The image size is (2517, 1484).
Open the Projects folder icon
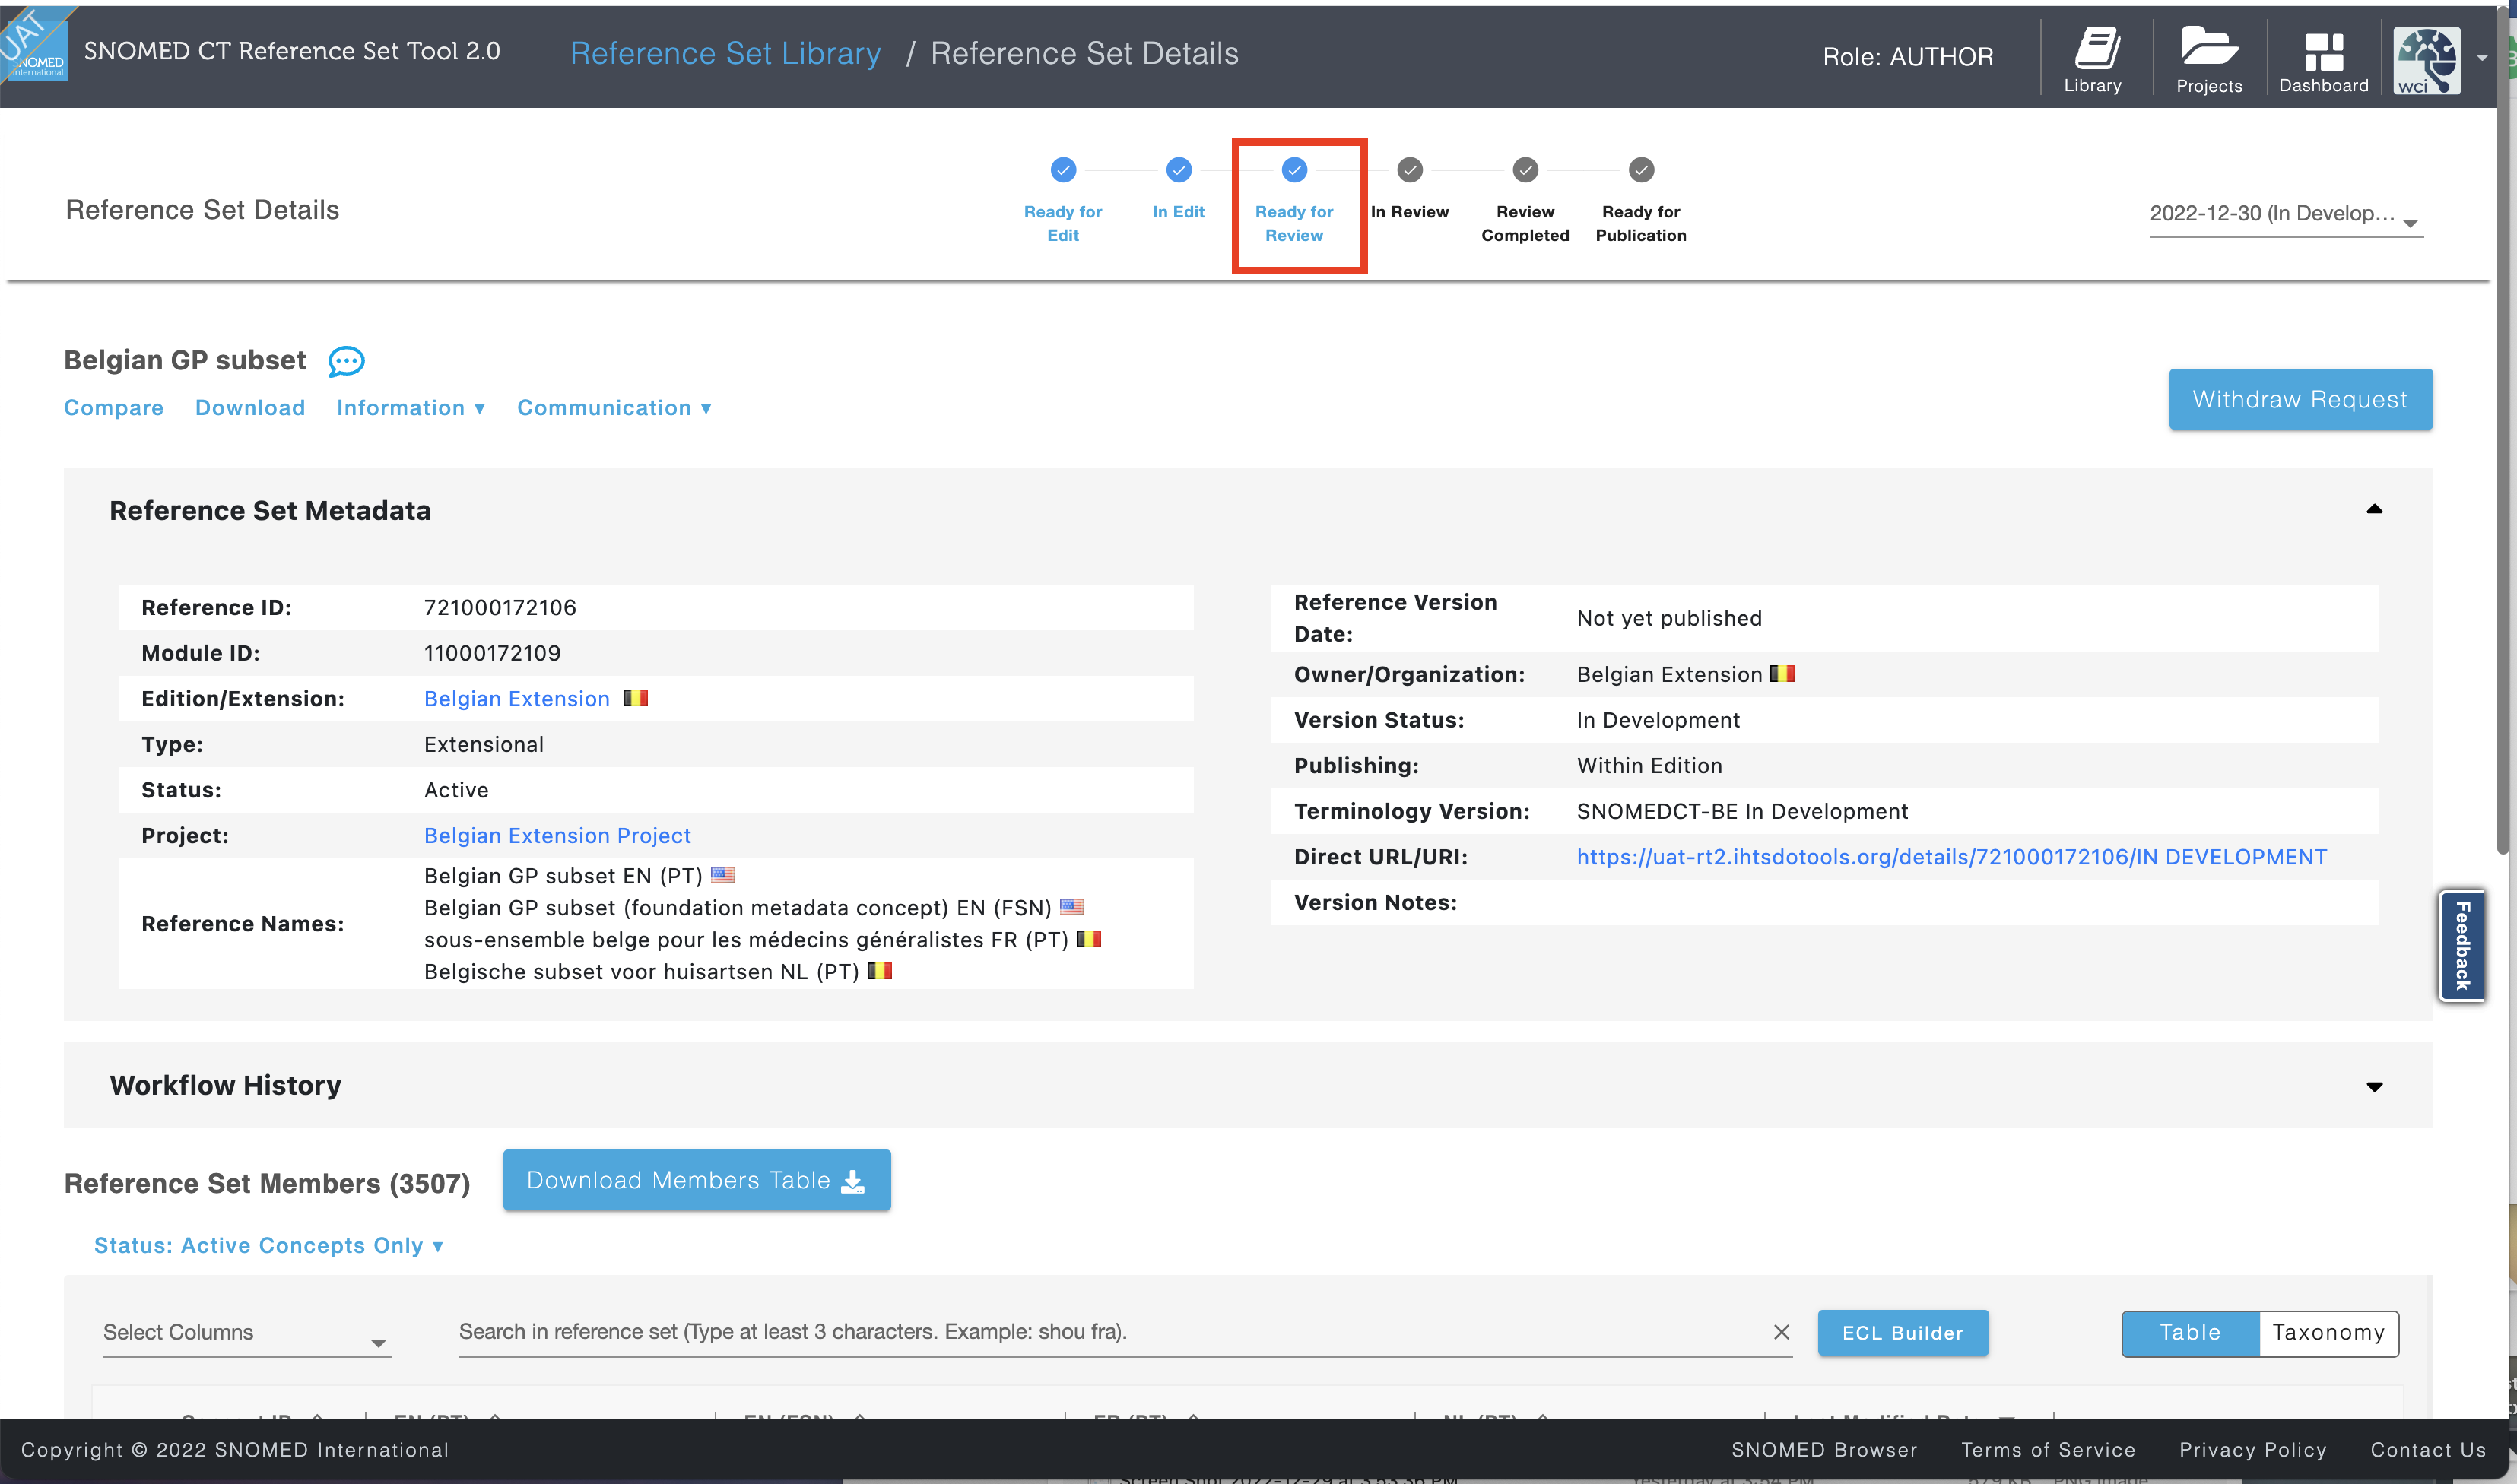pyautogui.click(x=2208, y=59)
